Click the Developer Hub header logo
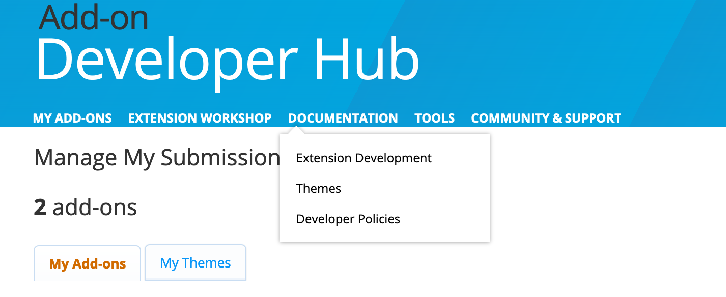726x297 pixels. click(x=227, y=57)
